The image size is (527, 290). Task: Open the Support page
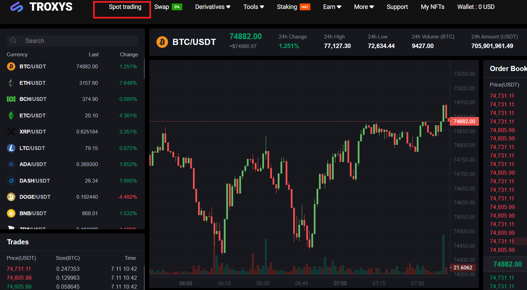(x=397, y=7)
